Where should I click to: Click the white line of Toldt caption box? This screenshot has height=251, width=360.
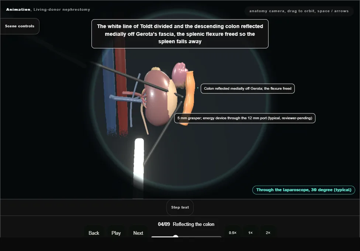(180, 34)
